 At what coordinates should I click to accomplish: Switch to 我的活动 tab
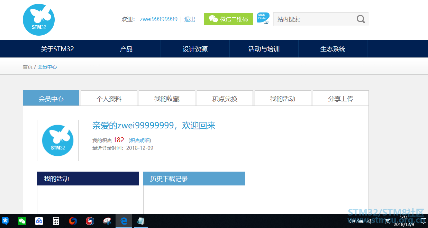[283, 98]
